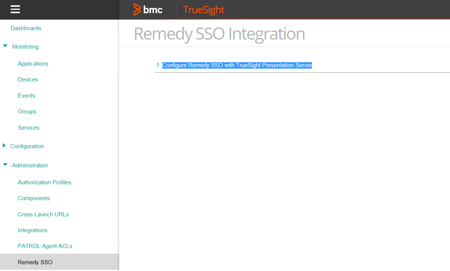Open the Groups page

(x=27, y=112)
